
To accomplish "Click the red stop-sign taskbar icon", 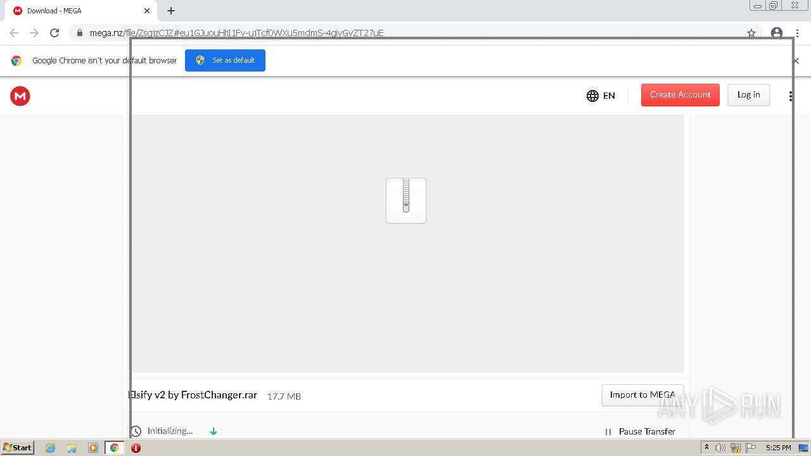I will tap(136, 448).
